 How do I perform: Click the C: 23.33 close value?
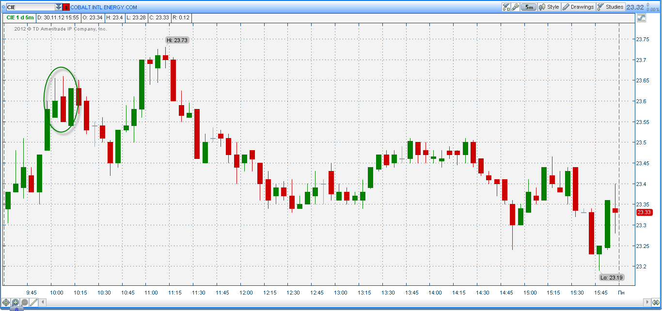coord(159,17)
